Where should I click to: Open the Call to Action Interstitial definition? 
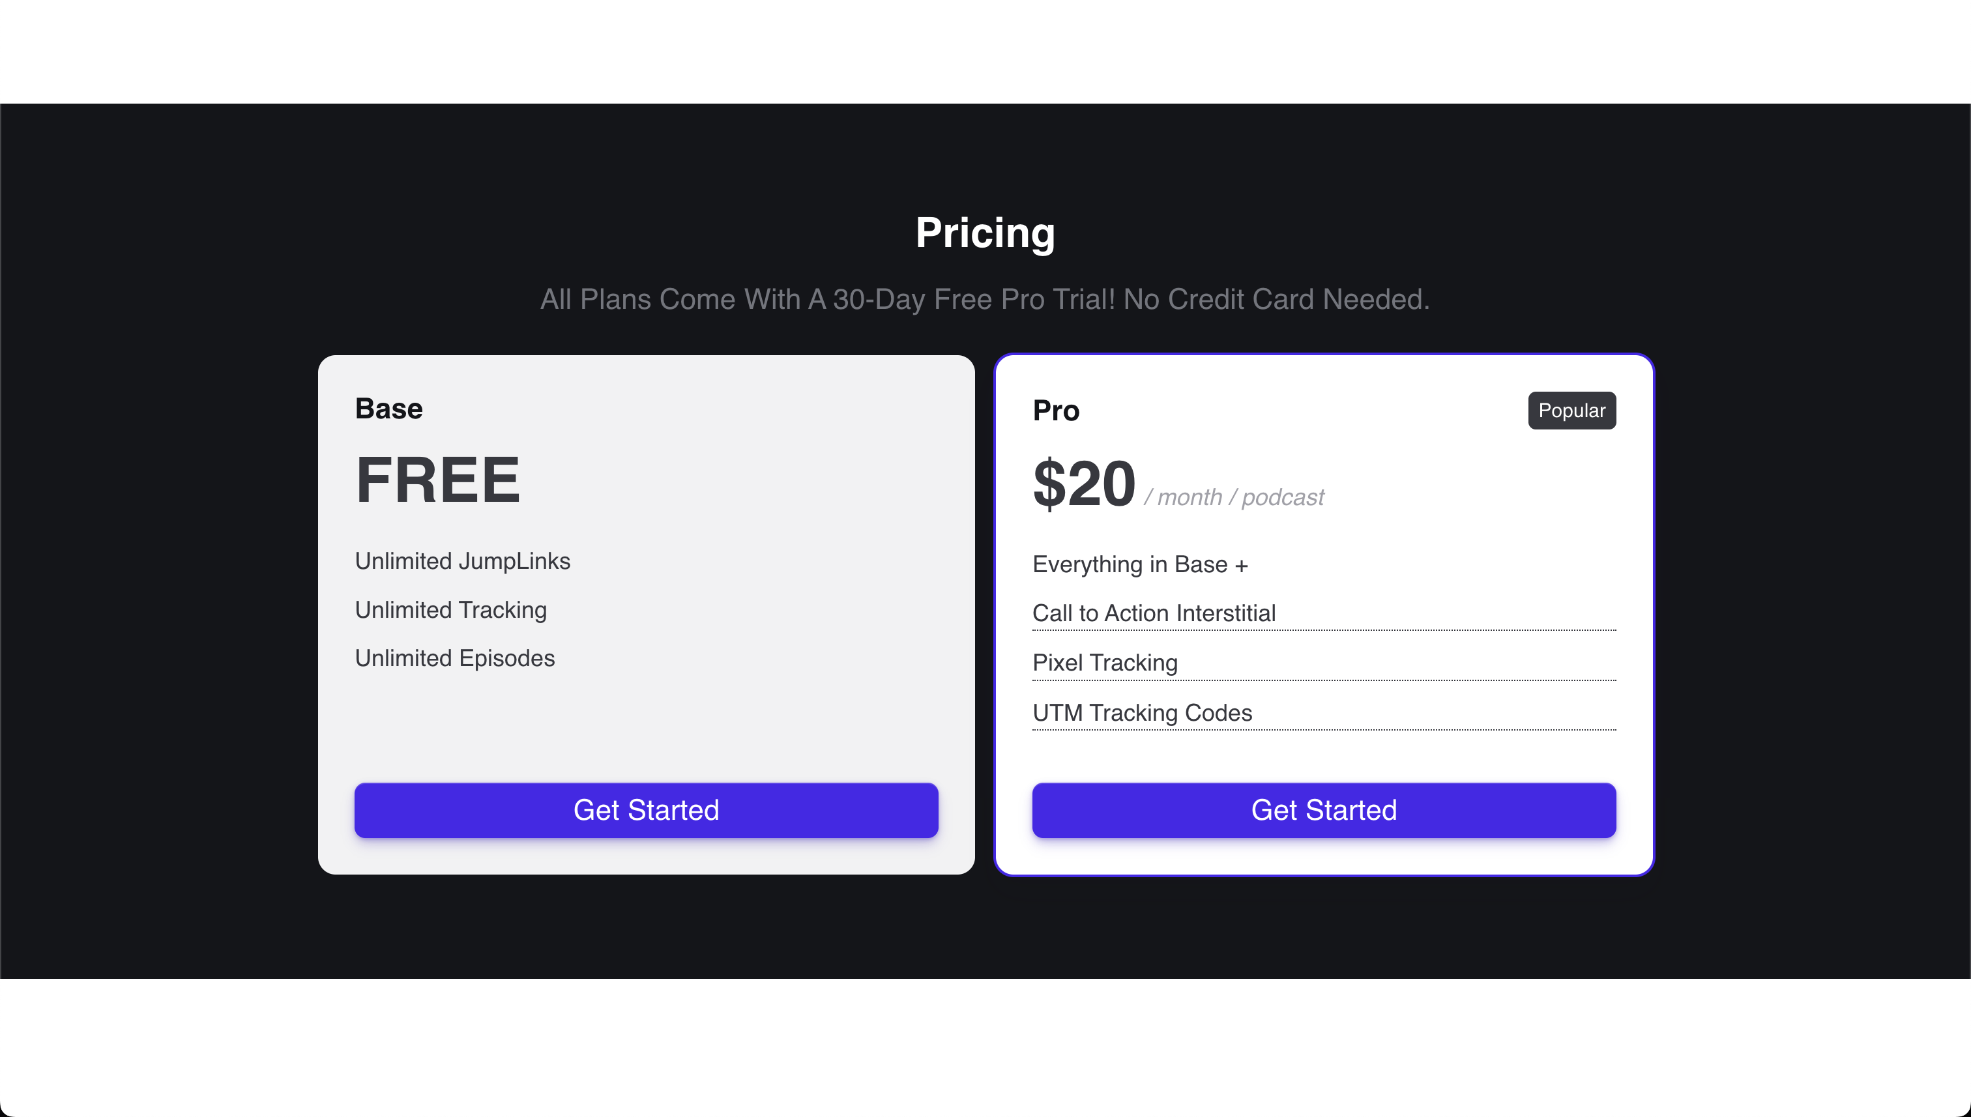tap(1153, 613)
